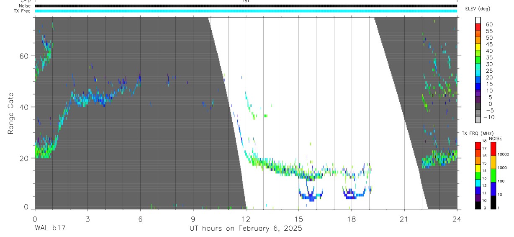Click the purple segment of the TX FRQ bar
Screen dimensions: 514x237
pos(478,197)
